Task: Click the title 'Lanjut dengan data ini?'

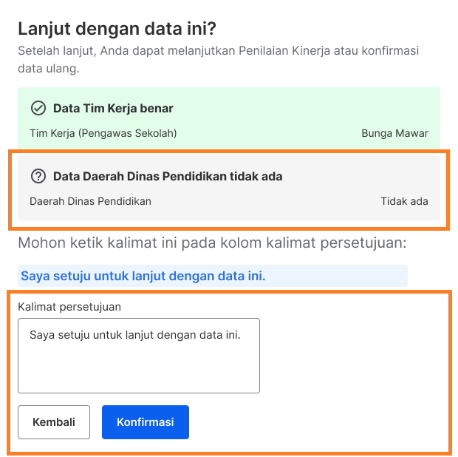Action: pos(117,29)
